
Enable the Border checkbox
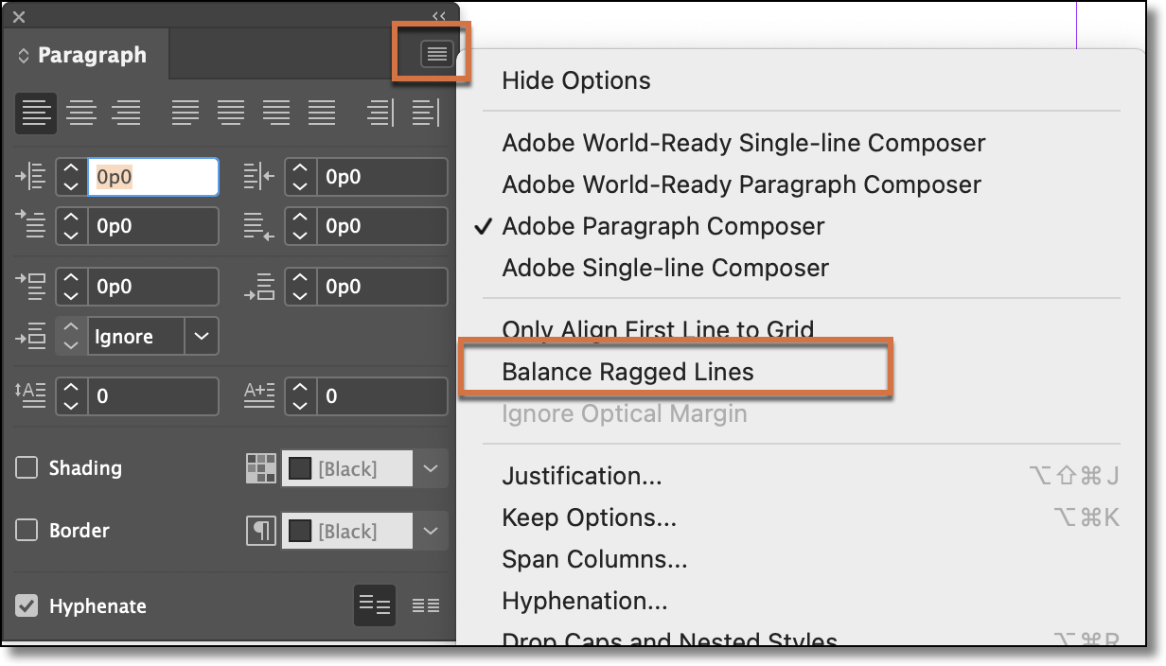[26, 531]
